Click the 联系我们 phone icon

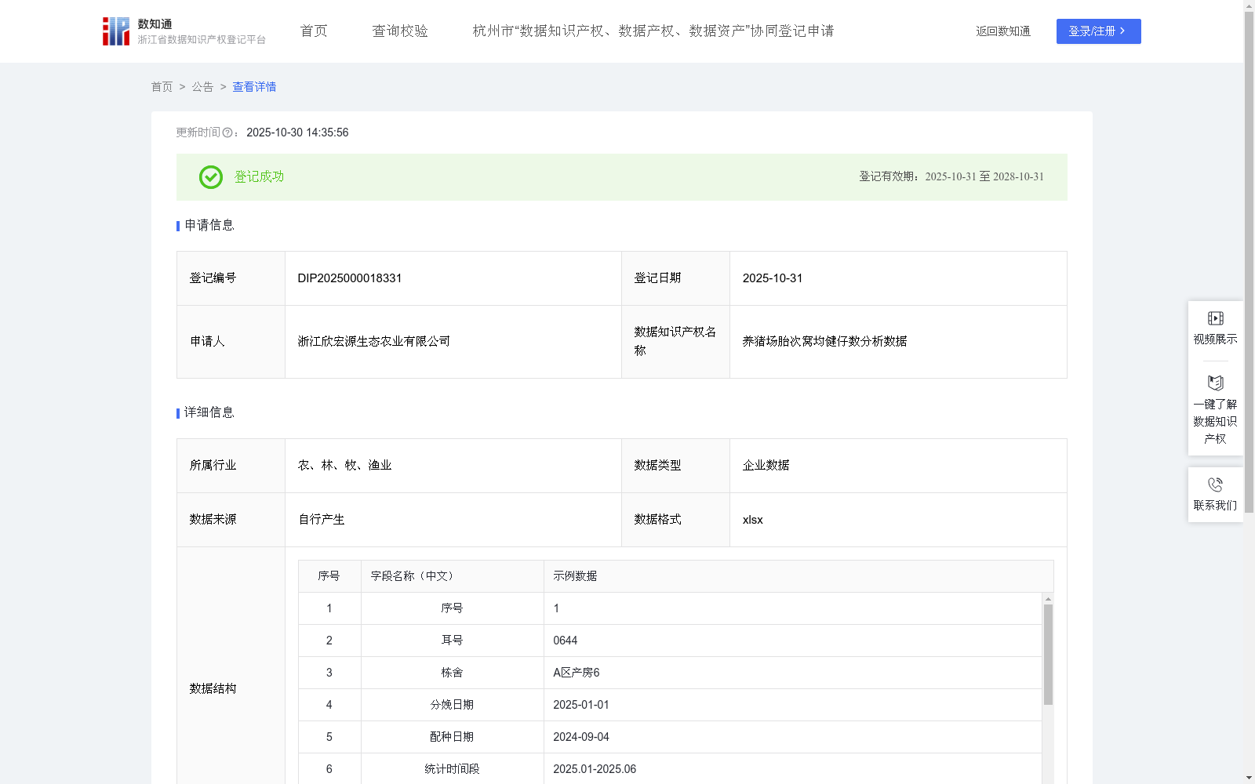click(1215, 485)
